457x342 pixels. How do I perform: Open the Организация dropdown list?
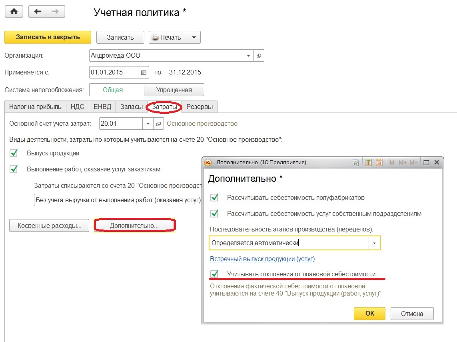coord(248,55)
